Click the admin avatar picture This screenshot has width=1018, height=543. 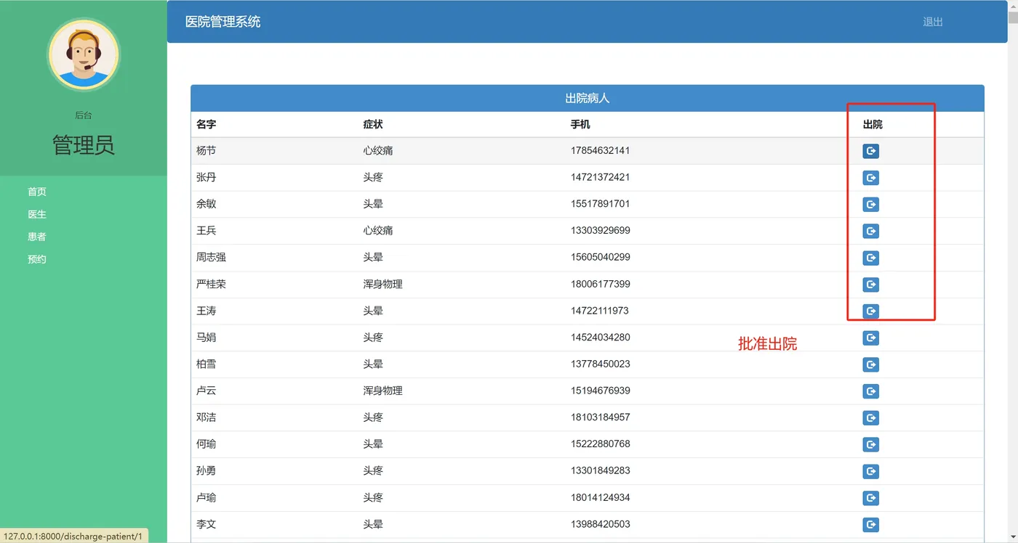click(84, 54)
